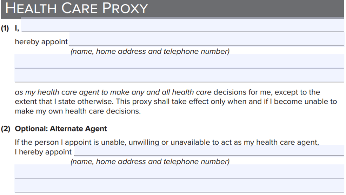Click the field next to "hereby appoint"
Viewport: 346px width, 195px height.
(206, 40)
